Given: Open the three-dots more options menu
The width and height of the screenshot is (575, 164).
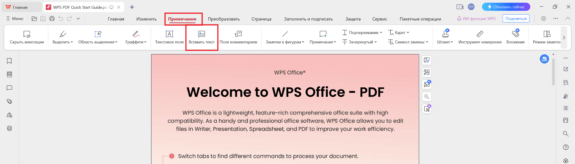Looking at the screenshot, I should click(x=556, y=19).
